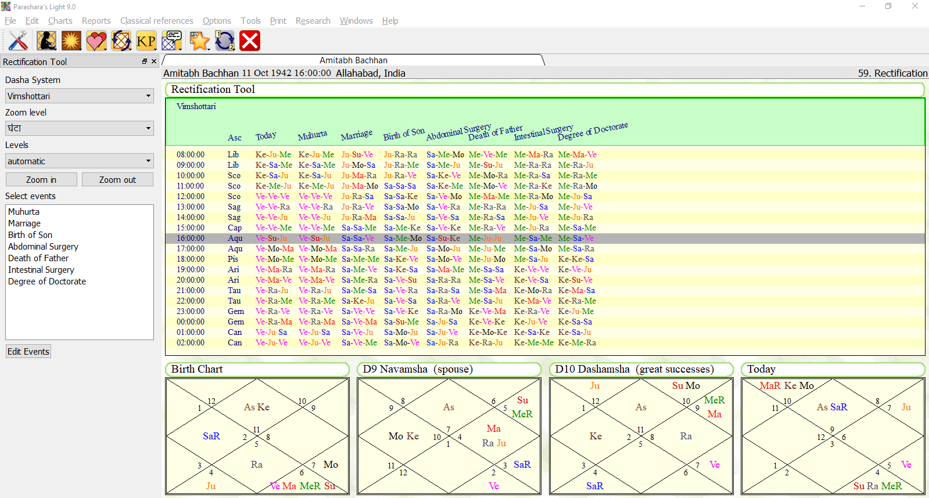Open the Research menu

(x=313, y=21)
